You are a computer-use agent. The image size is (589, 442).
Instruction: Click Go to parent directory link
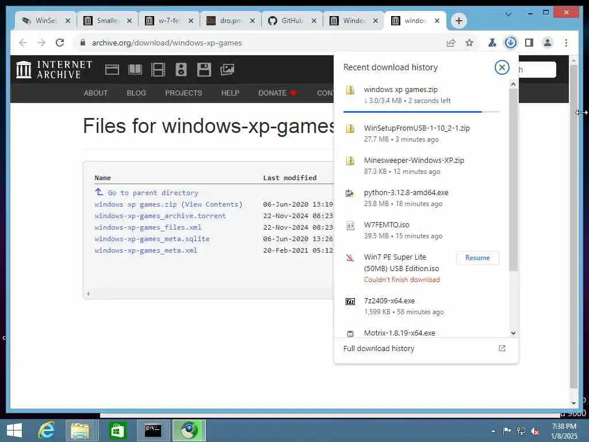pos(153,193)
